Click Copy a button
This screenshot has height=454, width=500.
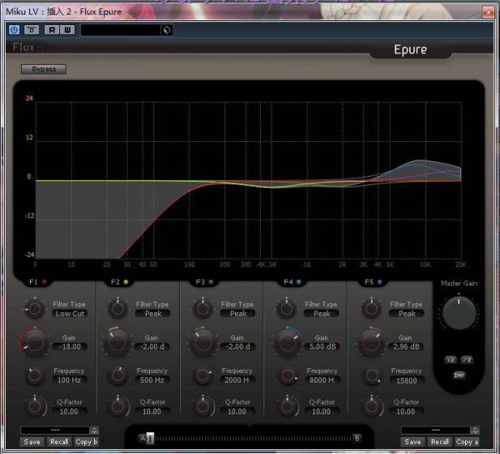(x=467, y=442)
